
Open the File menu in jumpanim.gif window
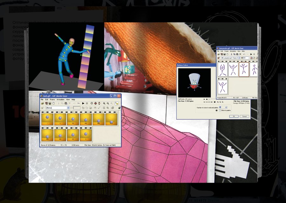pos(218,51)
